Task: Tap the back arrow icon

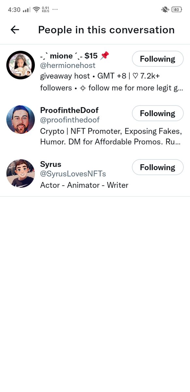Action: tap(15, 30)
